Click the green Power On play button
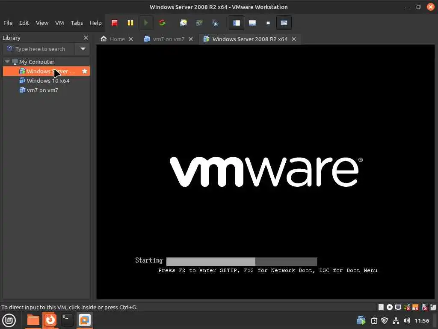Image resolution: width=438 pixels, height=329 pixels. point(146,23)
